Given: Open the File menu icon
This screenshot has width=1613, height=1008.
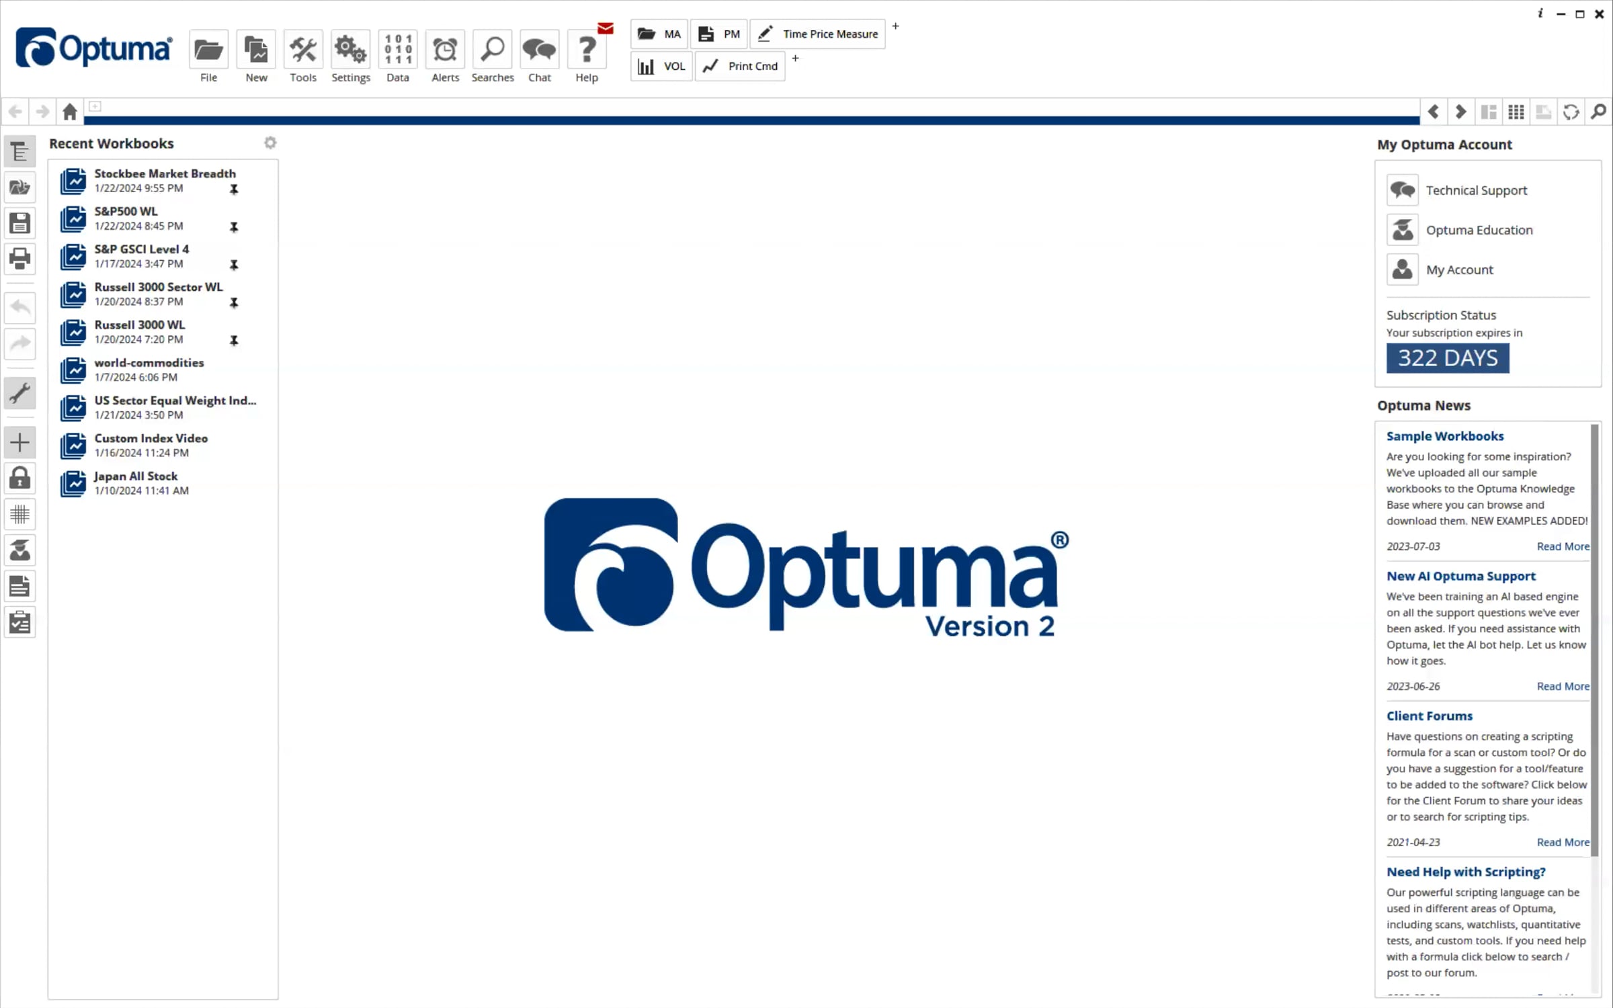Looking at the screenshot, I should point(208,50).
